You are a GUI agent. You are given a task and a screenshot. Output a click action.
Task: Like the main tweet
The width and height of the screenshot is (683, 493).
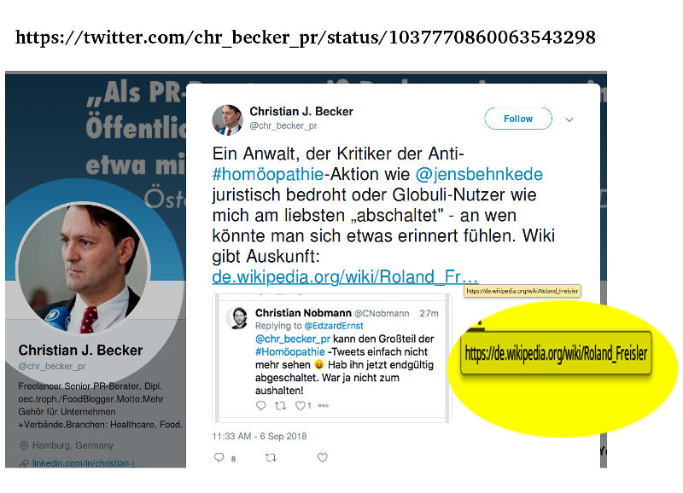tap(323, 457)
